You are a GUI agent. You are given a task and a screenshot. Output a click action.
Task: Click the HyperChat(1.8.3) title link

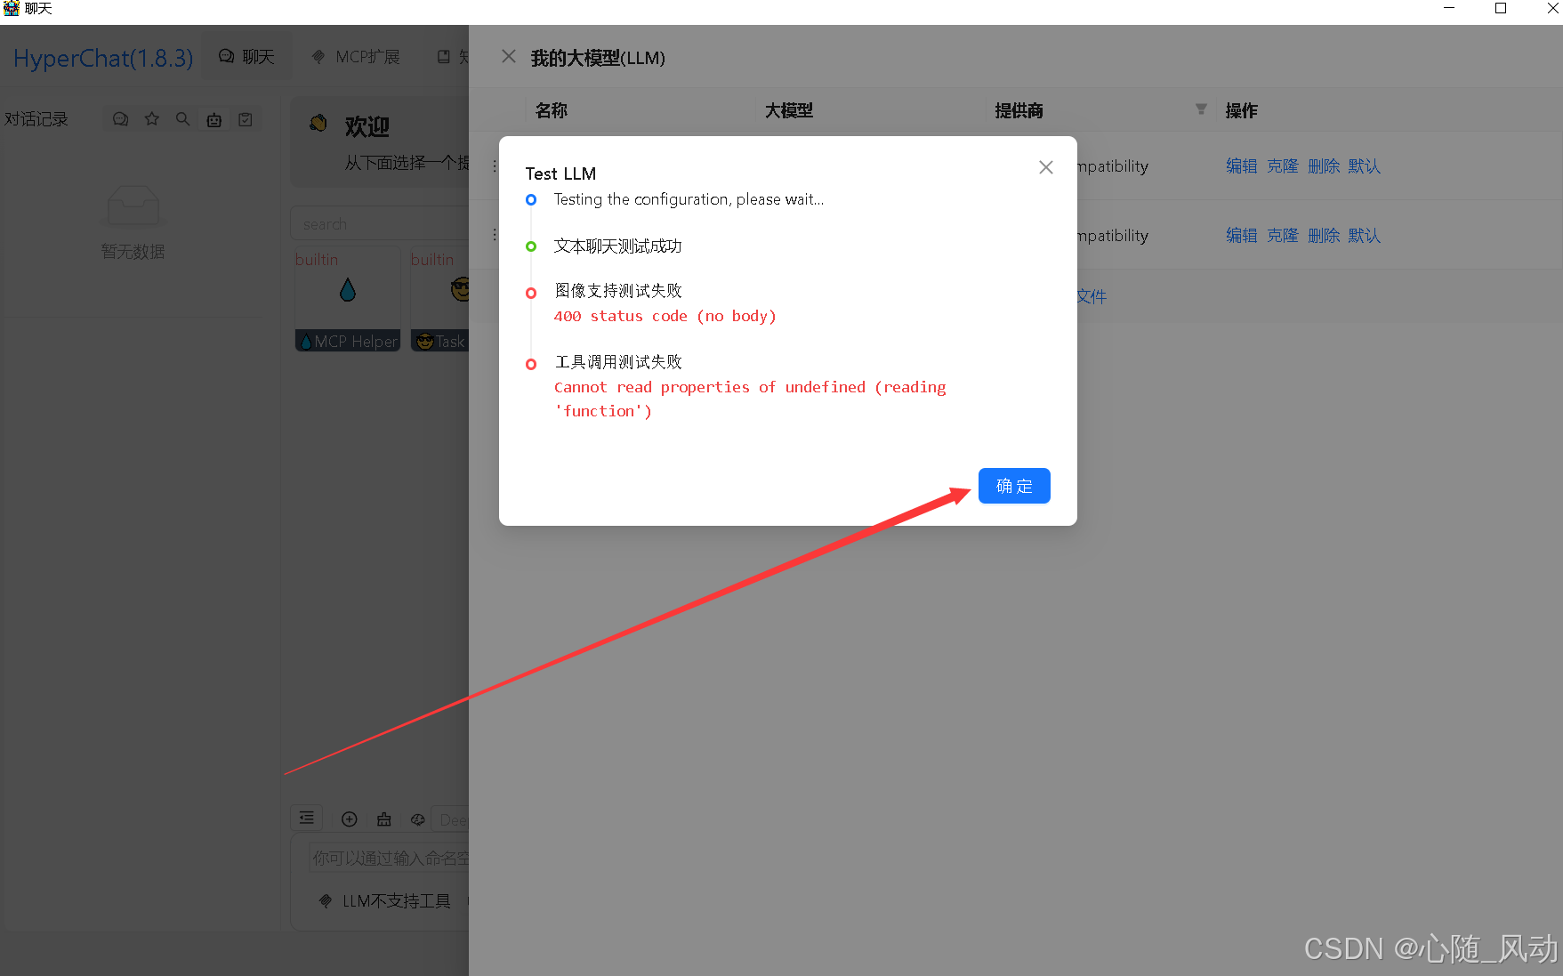point(103,59)
